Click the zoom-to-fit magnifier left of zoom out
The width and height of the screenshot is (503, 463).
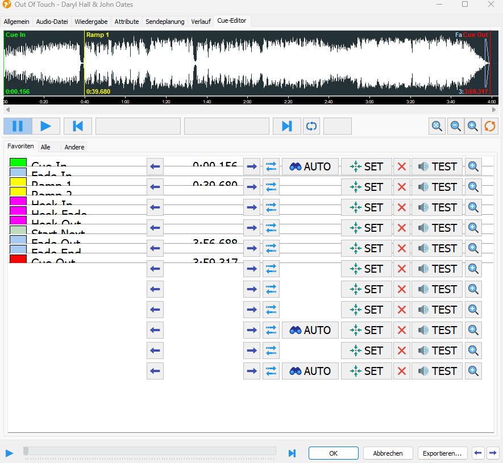pos(437,126)
